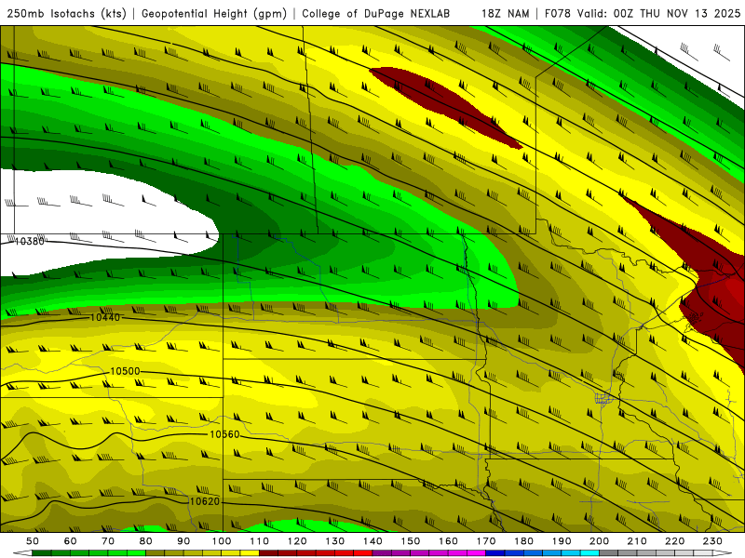Click the 190 value on the color scale
This screenshot has width=745, height=558.
562,541
